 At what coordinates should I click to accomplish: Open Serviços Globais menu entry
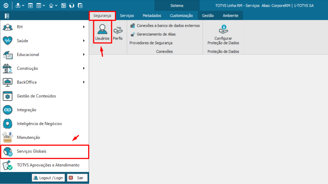[45, 151]
